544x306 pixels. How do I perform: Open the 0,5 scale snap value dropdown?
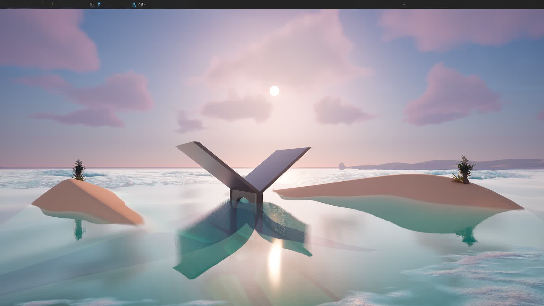click(x=142, y=5)
